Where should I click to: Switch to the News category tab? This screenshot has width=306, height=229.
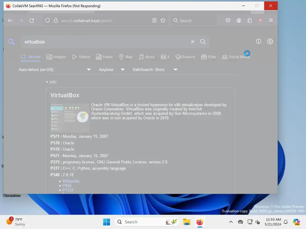(104, 57)
